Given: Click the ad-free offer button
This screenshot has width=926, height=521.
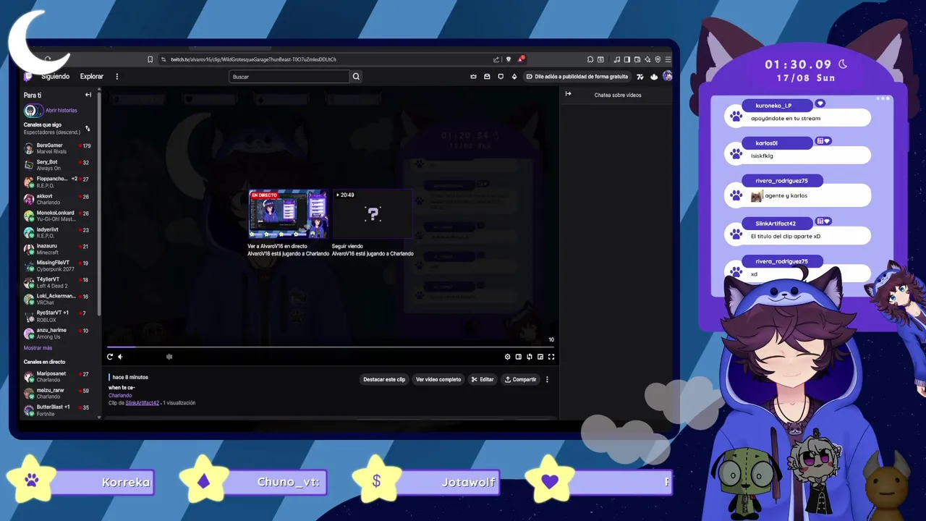Looking at the screenshot, I should (577, 77).
